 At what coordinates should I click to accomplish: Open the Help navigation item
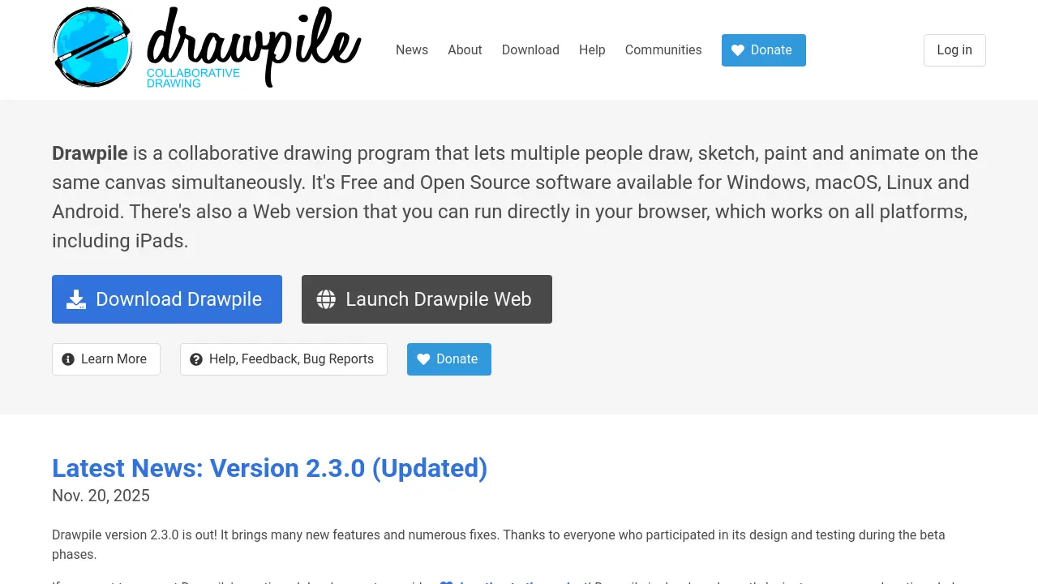(x=592, y=50)
